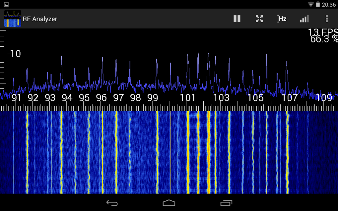This screenshot has width=338, height=211.
Task: Tap the picture notification icon in status bar
Action: coord(6,4)
